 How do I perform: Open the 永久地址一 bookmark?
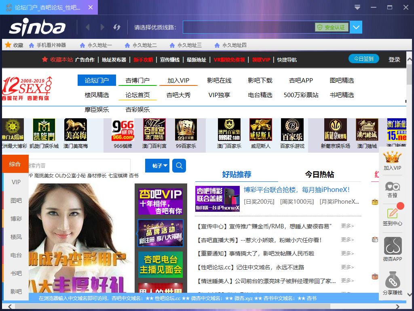[x=96, y=45]
